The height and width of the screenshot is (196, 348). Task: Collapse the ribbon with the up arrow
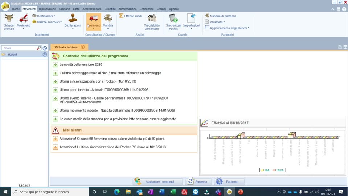pos(333,9)
